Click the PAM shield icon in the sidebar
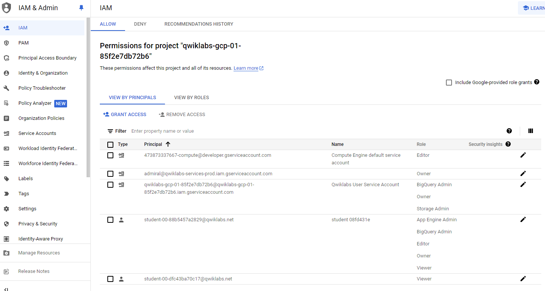The width and height of the screenshot is (545, 291). (6, 43)
